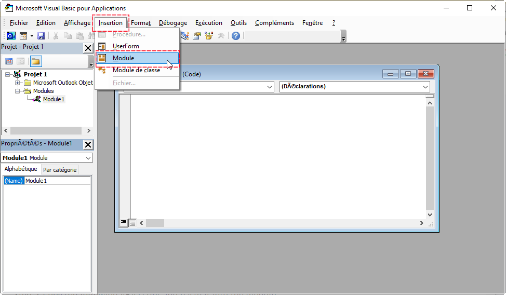Open the Affichage menu

[x=77, y=23]
